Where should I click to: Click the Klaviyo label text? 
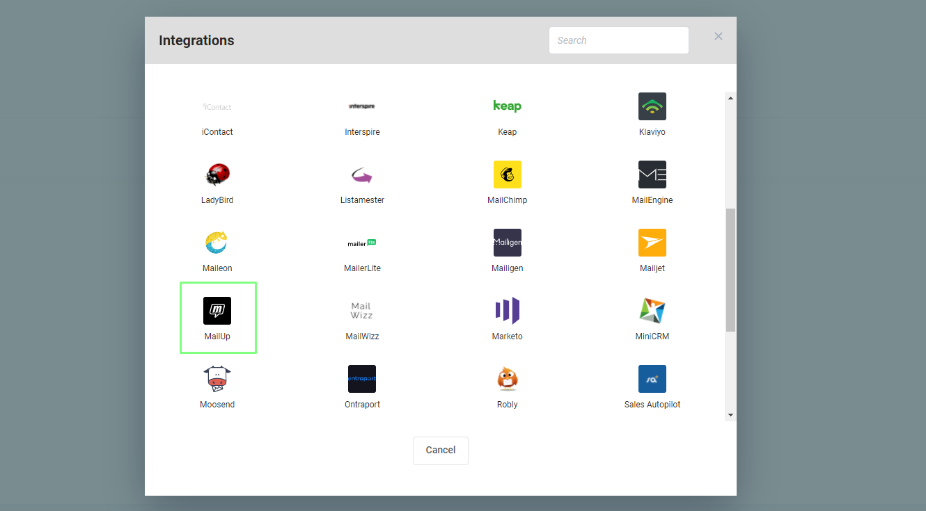click(x=652, y=132)
